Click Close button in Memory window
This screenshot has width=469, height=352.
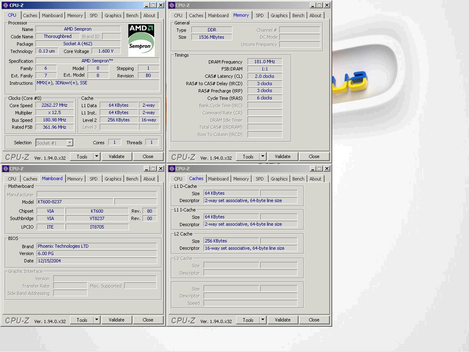(x=314, y=156)
